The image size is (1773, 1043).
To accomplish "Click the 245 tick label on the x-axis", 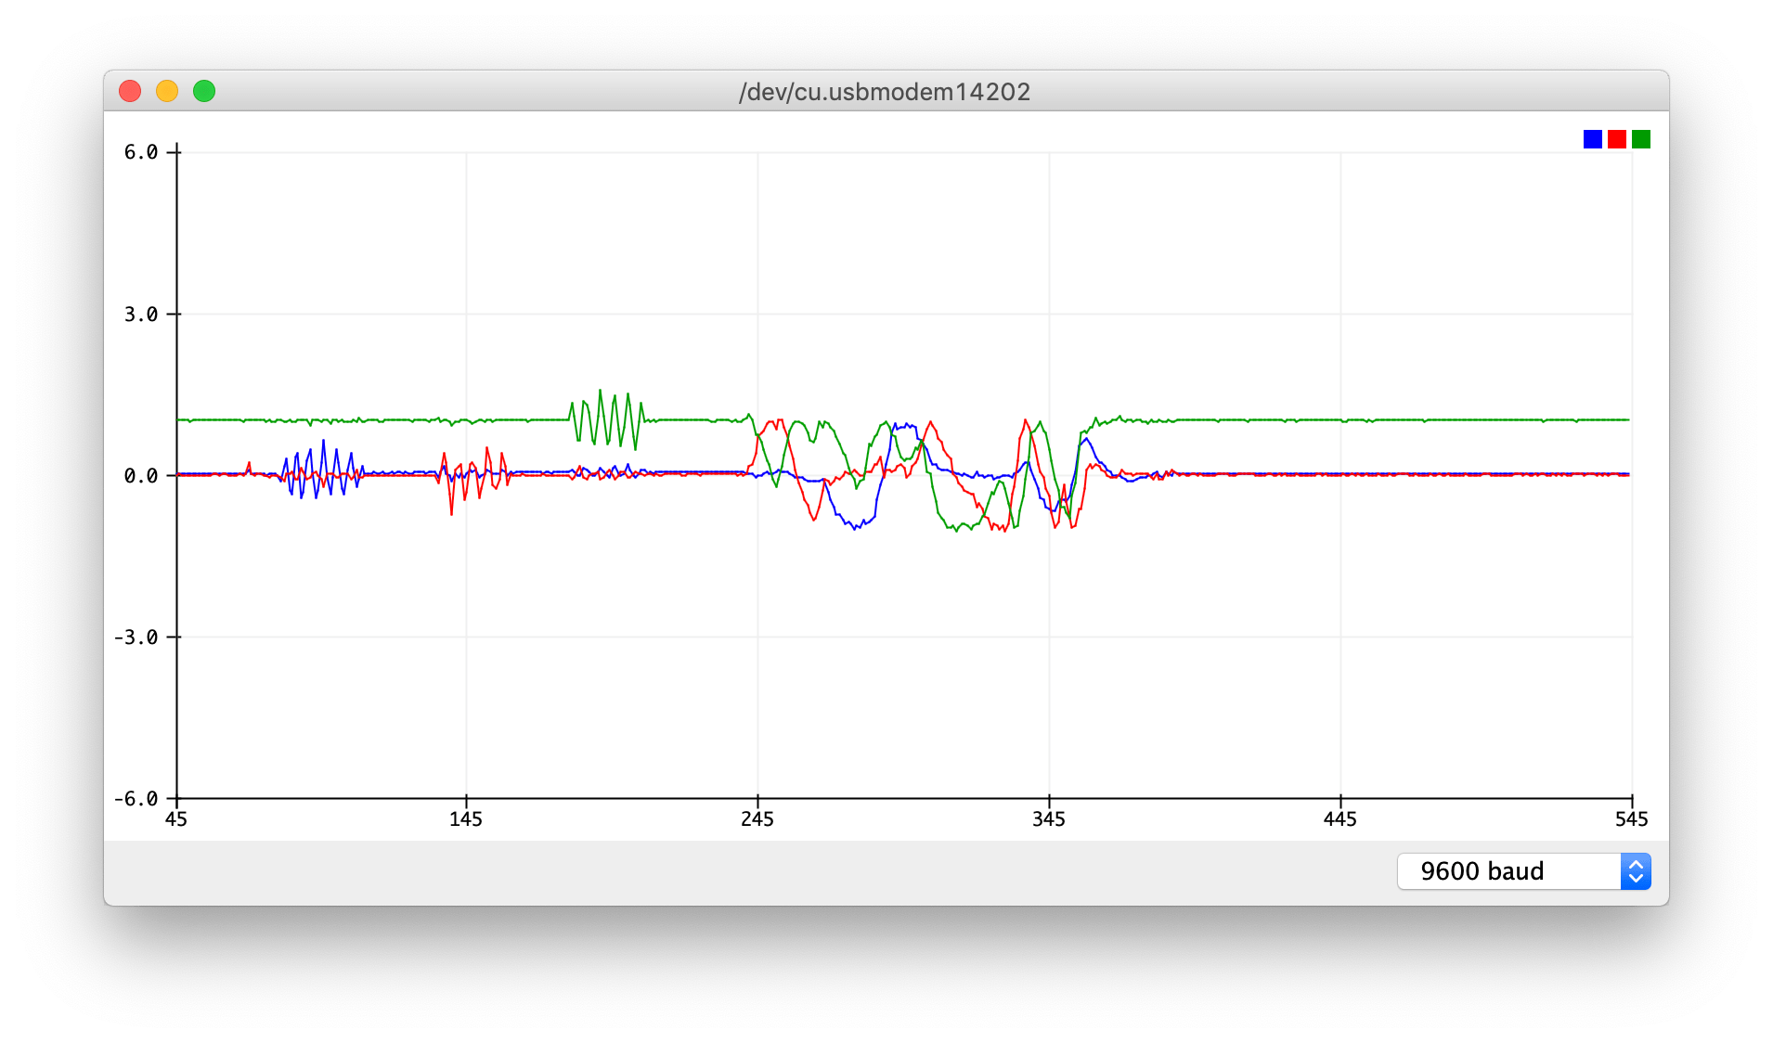I will [757, 819].
